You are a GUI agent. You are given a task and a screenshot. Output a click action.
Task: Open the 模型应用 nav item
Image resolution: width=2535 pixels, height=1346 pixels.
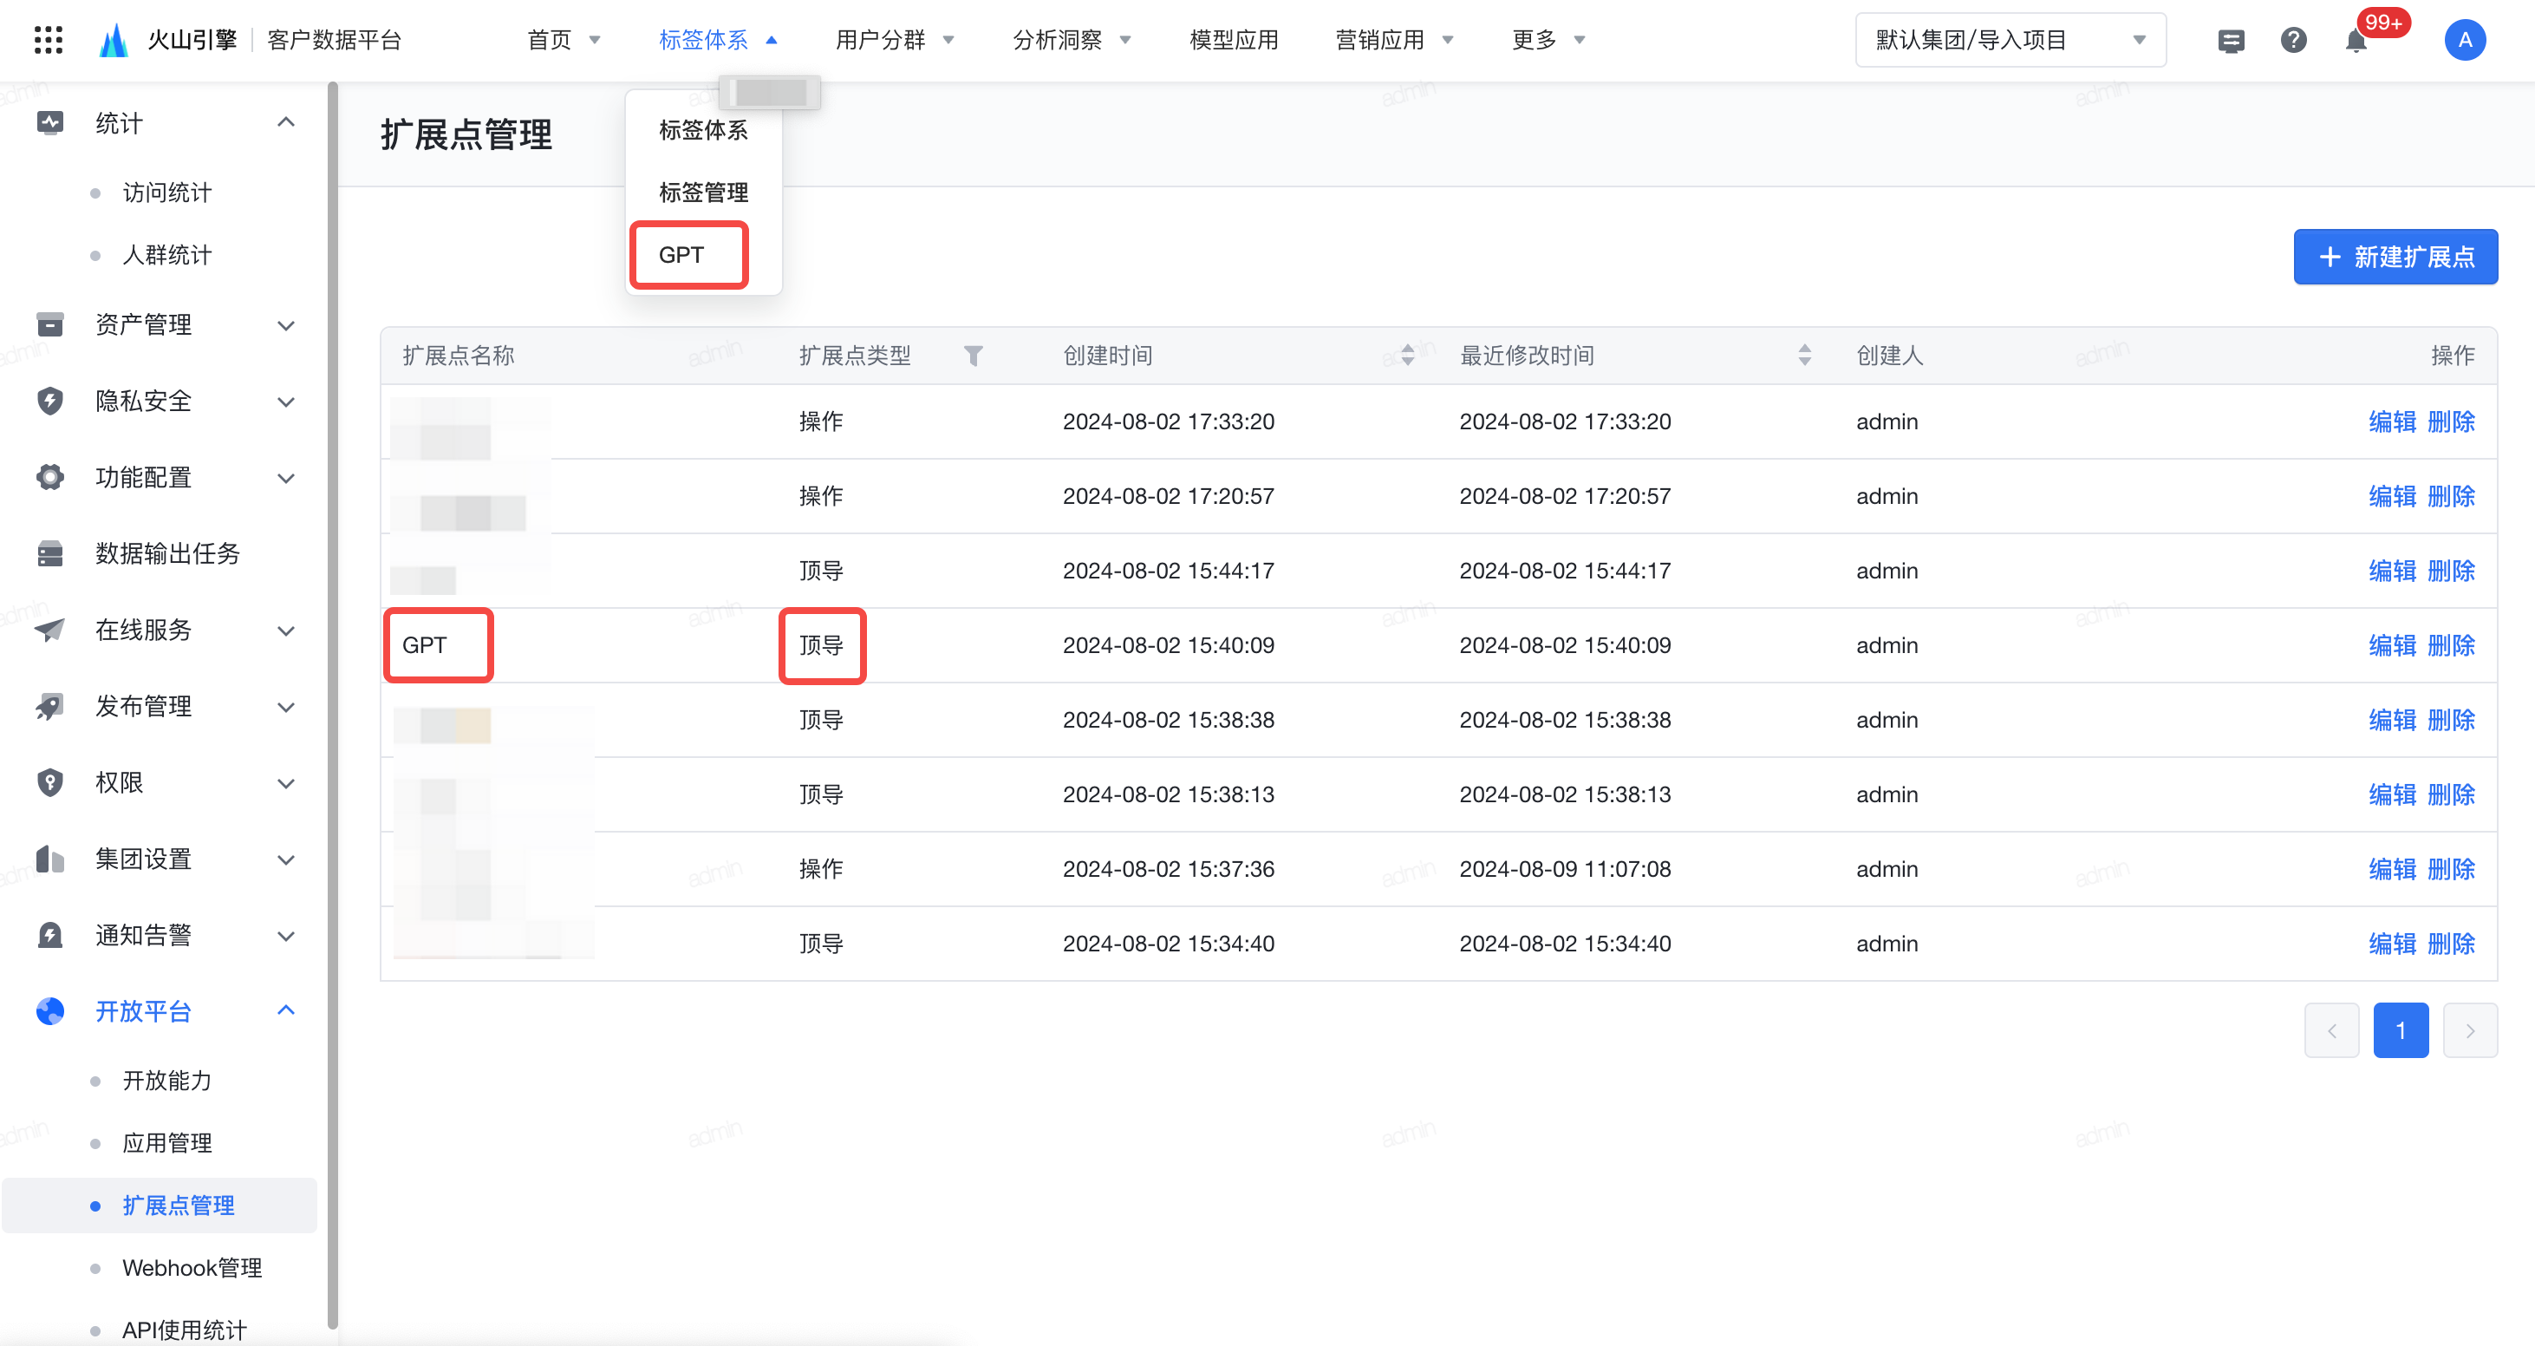(x=1233, y=41)
